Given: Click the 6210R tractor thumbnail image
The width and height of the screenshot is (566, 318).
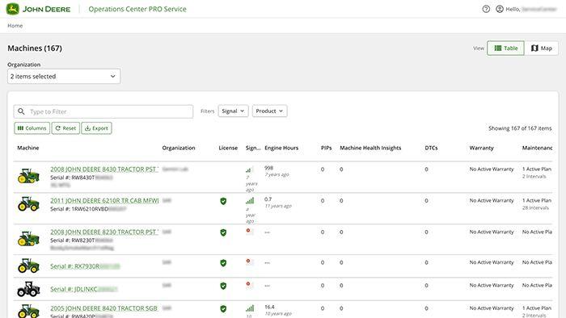Looking at the screenshot, I should coord(28,204).
